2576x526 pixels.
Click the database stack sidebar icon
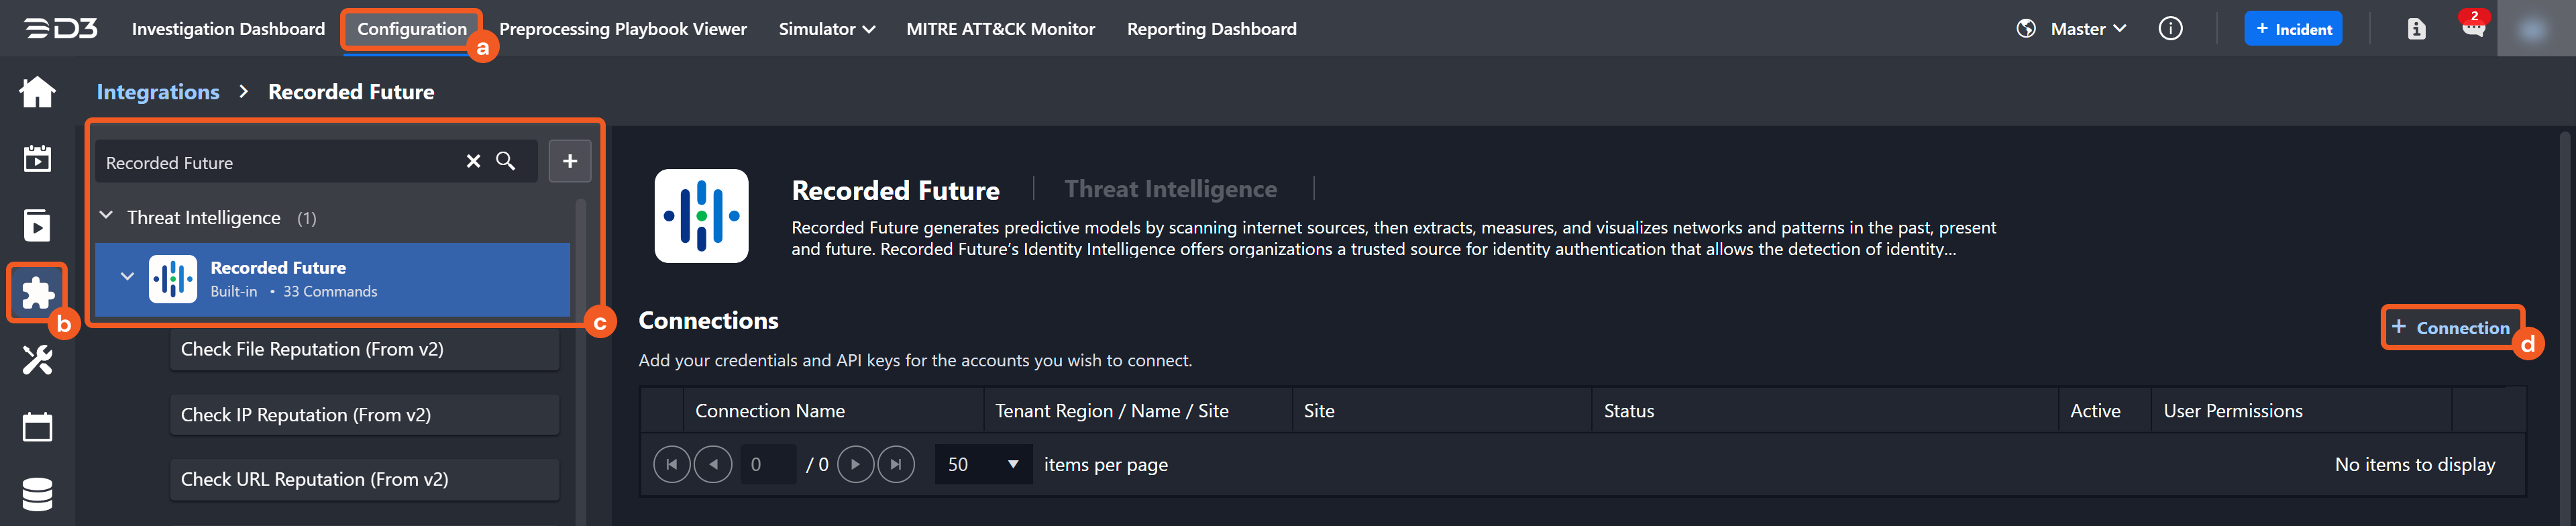tap(37, 494)
